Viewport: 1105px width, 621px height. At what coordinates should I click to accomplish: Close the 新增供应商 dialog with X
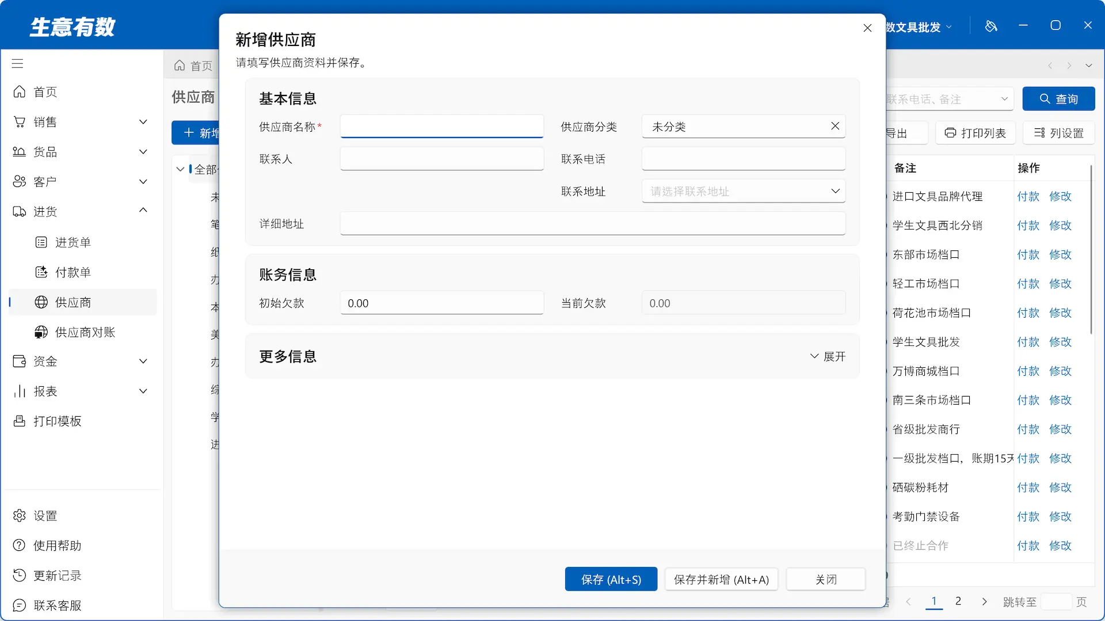(867, 28)
